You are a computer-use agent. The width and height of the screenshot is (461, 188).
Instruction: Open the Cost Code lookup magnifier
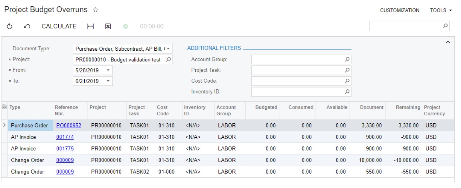point(347,81)
